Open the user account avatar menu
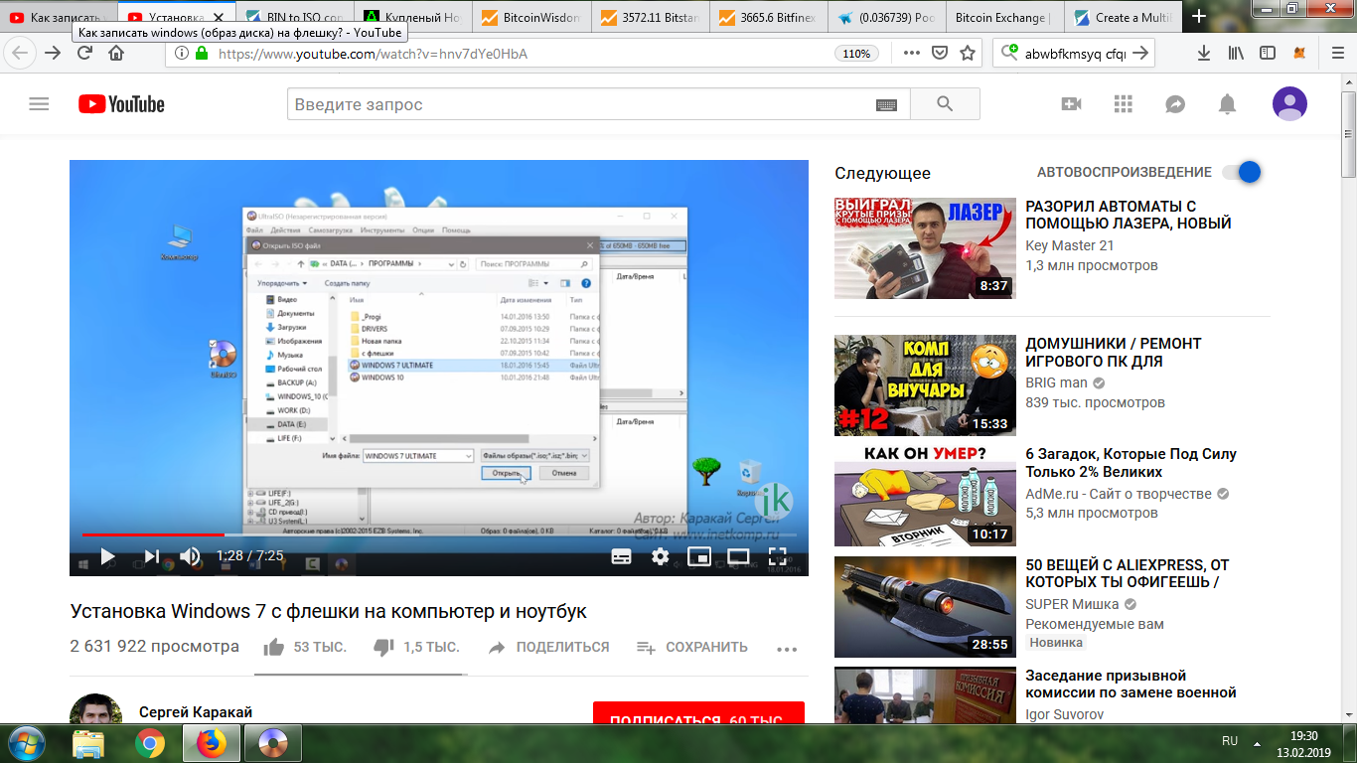Image resolution: width=1357 pixels, height=763 pixels. point(1289,103)
